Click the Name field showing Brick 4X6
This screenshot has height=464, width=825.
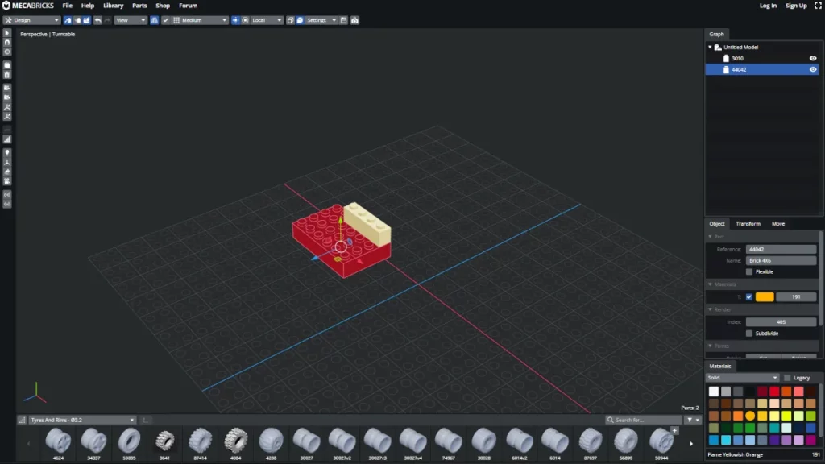tap(781, 260)
